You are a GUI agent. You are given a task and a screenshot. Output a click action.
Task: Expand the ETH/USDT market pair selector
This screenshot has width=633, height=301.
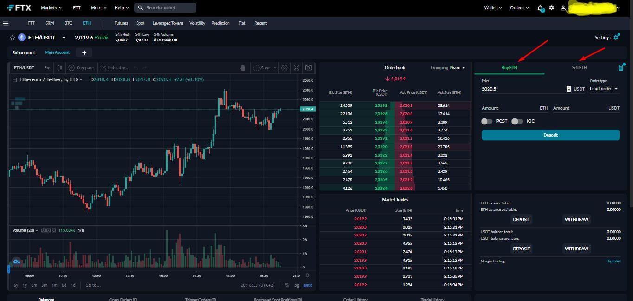64,38
